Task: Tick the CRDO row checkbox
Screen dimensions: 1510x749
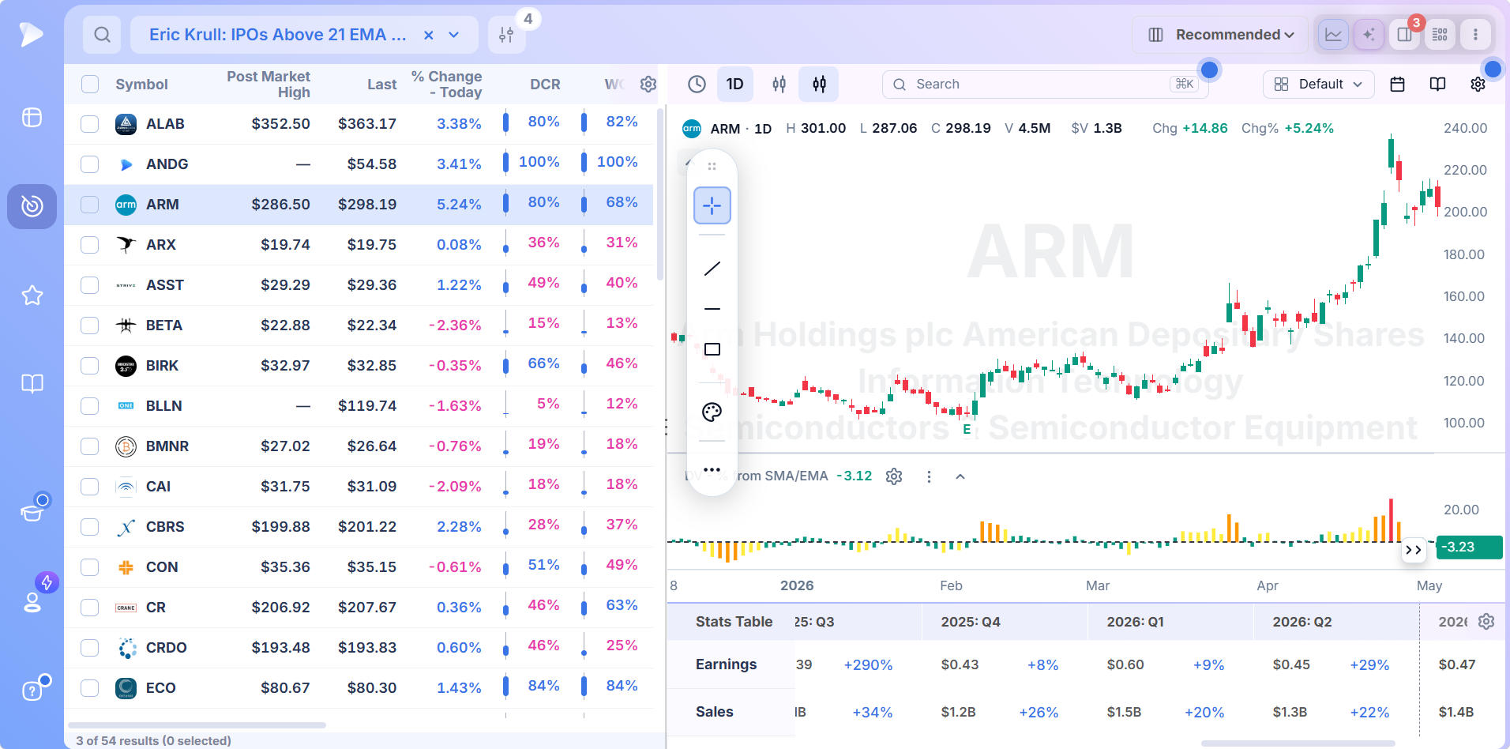Action: click(x=90, y=648)
